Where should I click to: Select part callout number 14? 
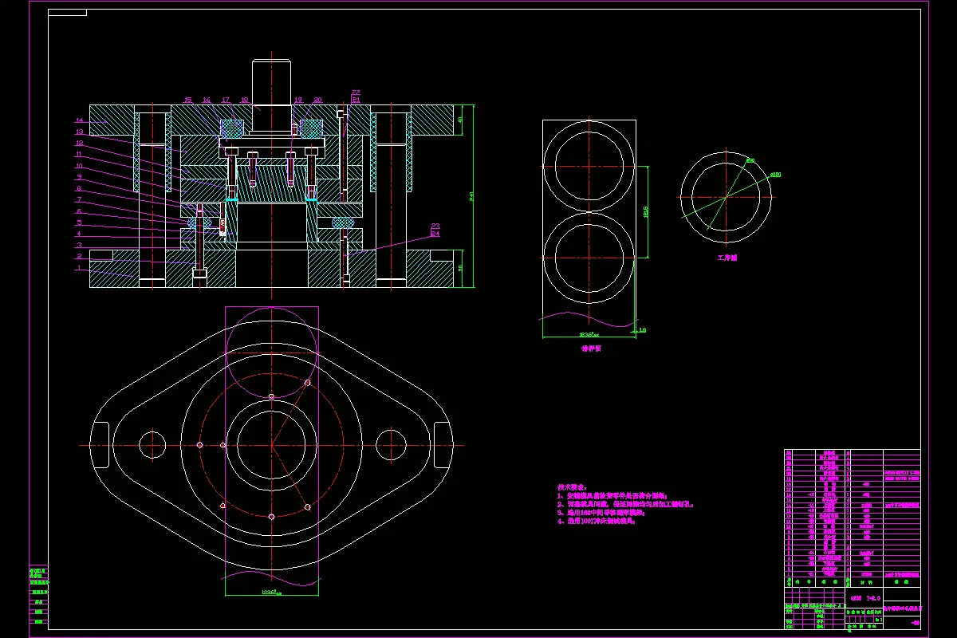80,120
